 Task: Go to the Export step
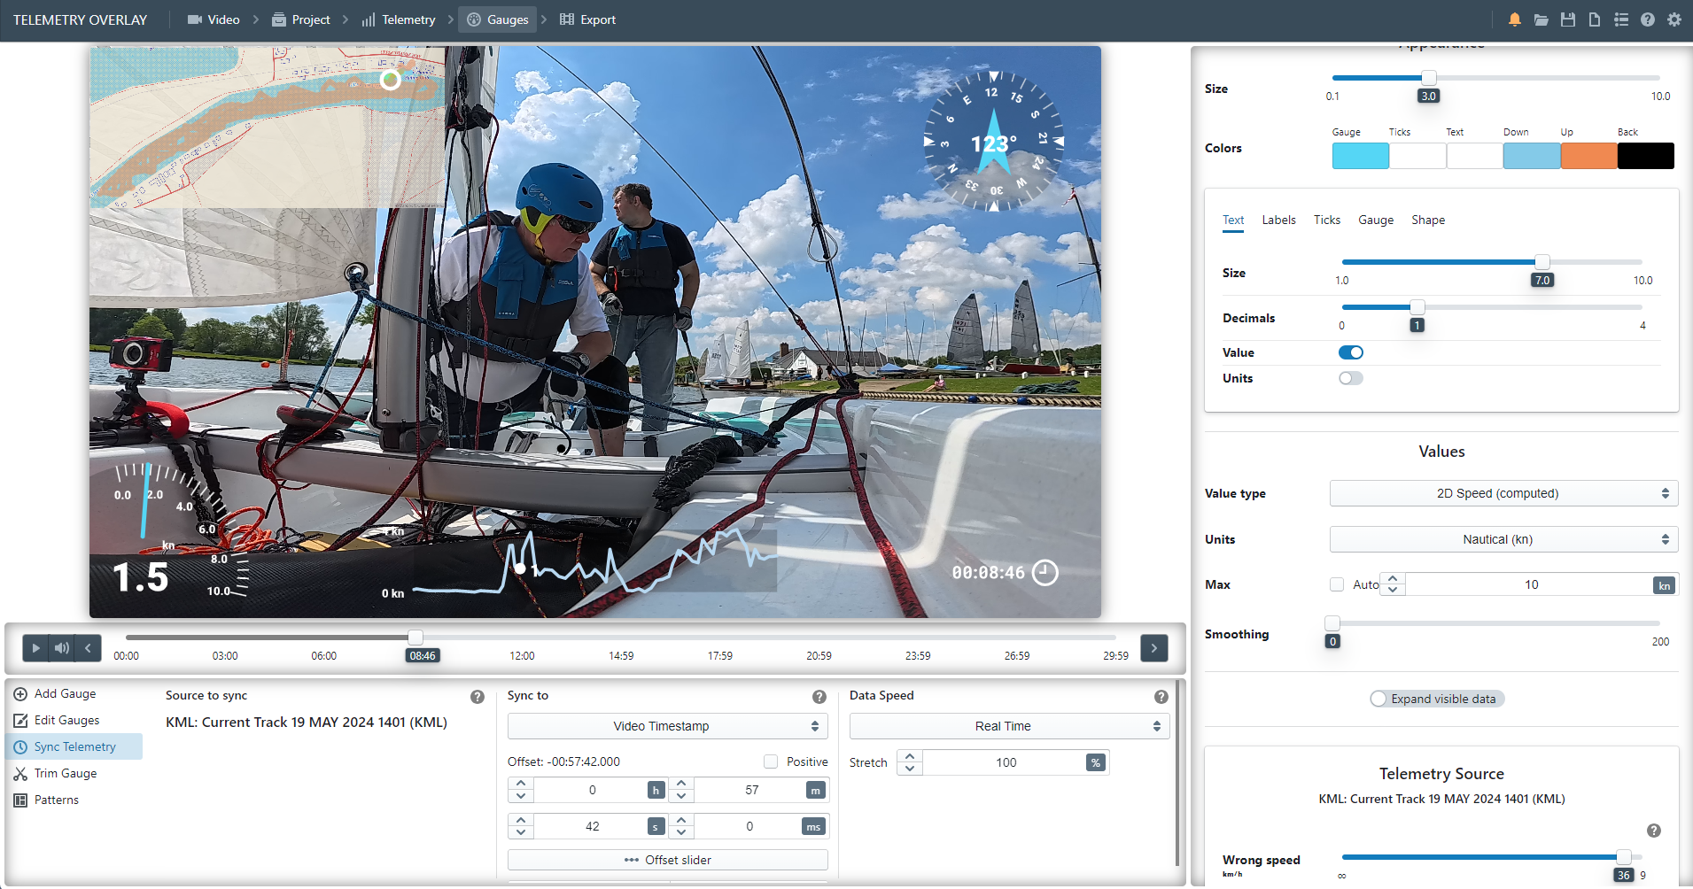[587, 19]
